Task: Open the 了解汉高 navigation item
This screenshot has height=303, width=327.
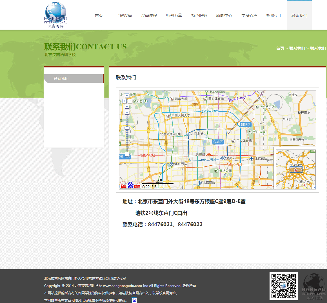Action: 124,16
